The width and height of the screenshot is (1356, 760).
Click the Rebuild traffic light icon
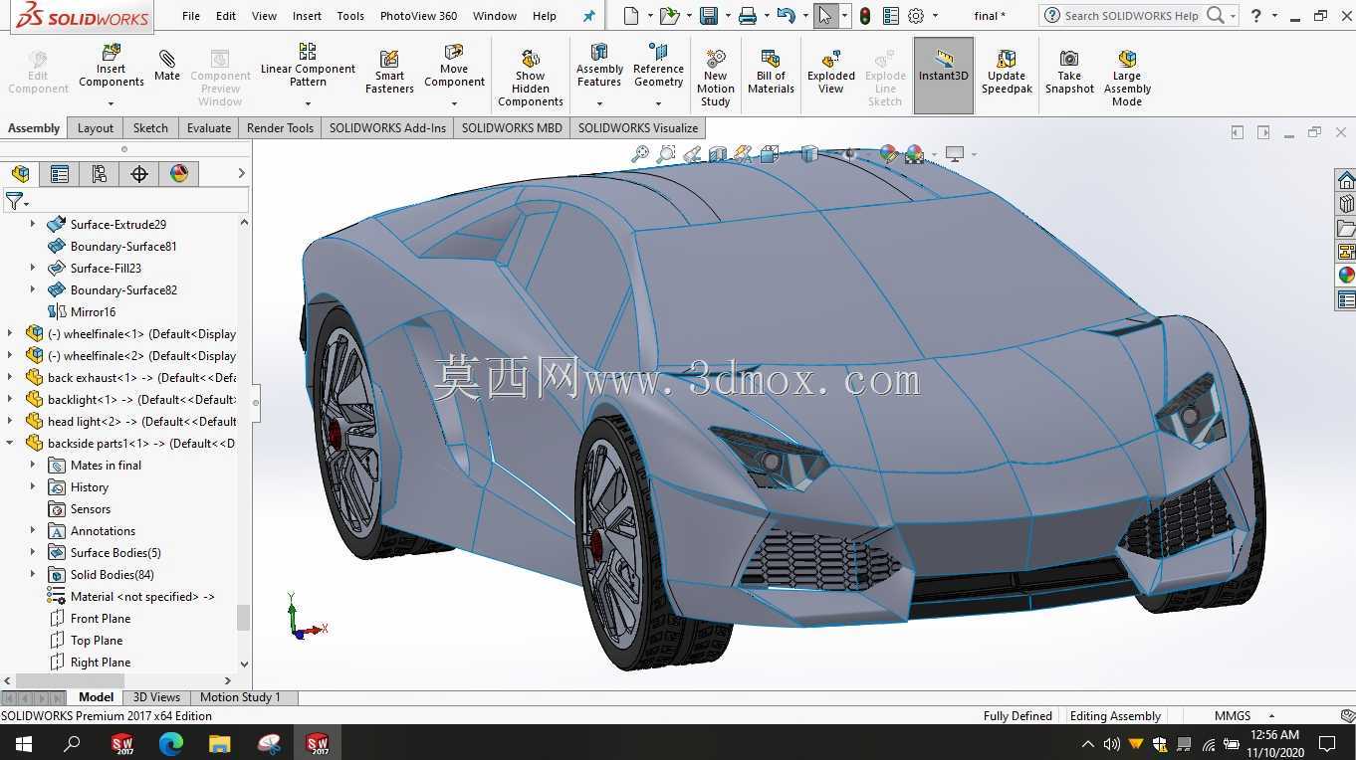(x=865, y=16)
